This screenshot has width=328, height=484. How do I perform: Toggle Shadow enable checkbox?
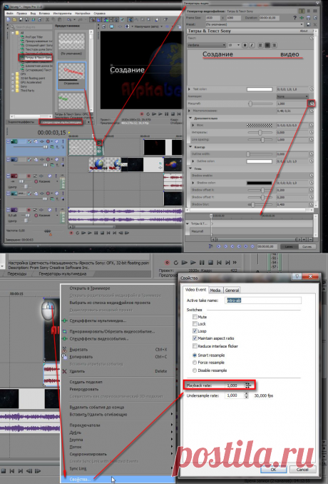278,176
